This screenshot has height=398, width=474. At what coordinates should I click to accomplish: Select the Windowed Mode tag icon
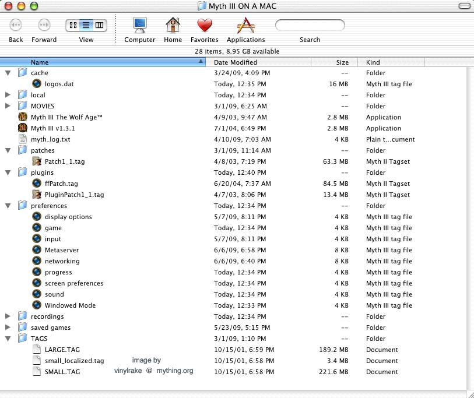[x=37, y=305]
